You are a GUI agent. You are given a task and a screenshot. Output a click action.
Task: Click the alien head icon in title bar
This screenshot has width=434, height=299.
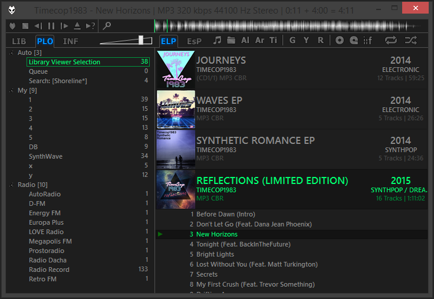tap(12, 10)
